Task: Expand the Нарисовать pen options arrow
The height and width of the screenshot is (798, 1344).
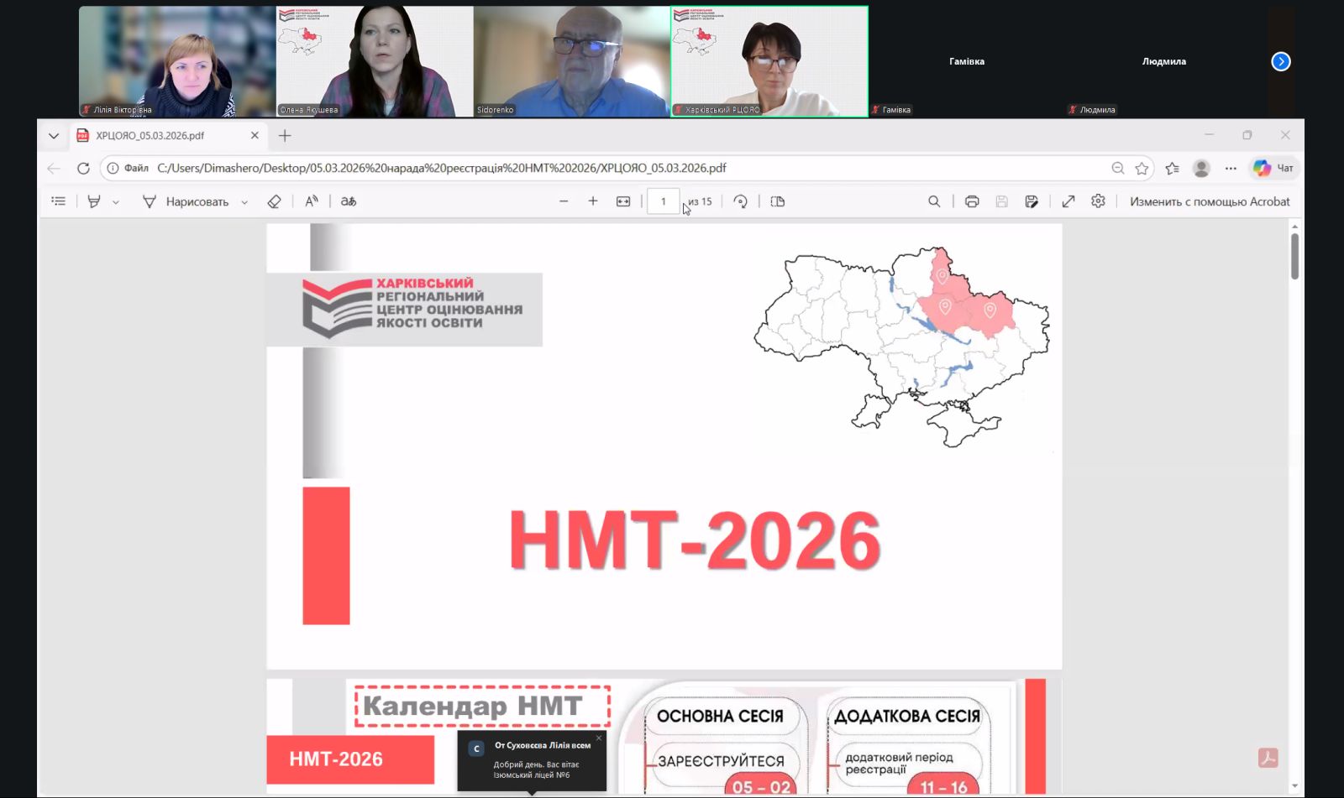Action: (244, 202)
